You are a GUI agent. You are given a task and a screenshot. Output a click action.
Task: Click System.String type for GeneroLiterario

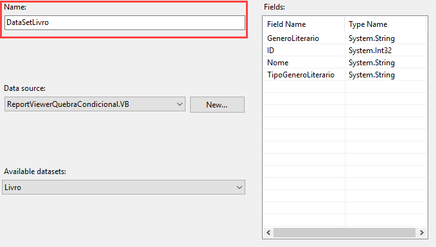coord(386,38)
